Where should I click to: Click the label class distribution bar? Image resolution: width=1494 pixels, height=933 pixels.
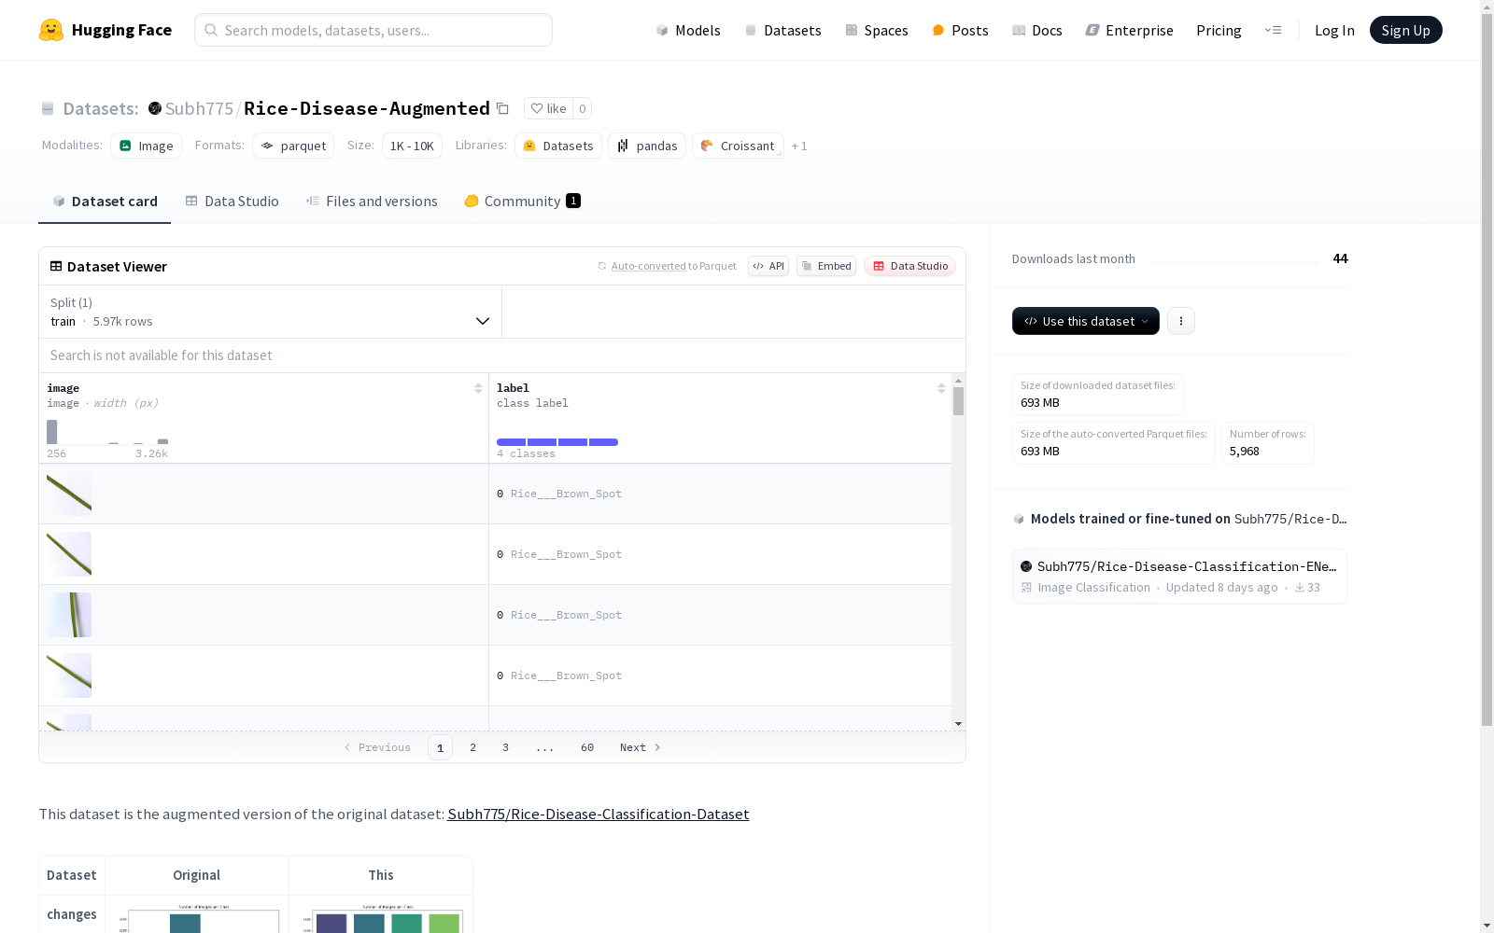point(557,442)
